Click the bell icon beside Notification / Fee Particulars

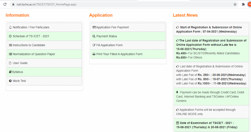pyautogui.click(x=10, y=28)
